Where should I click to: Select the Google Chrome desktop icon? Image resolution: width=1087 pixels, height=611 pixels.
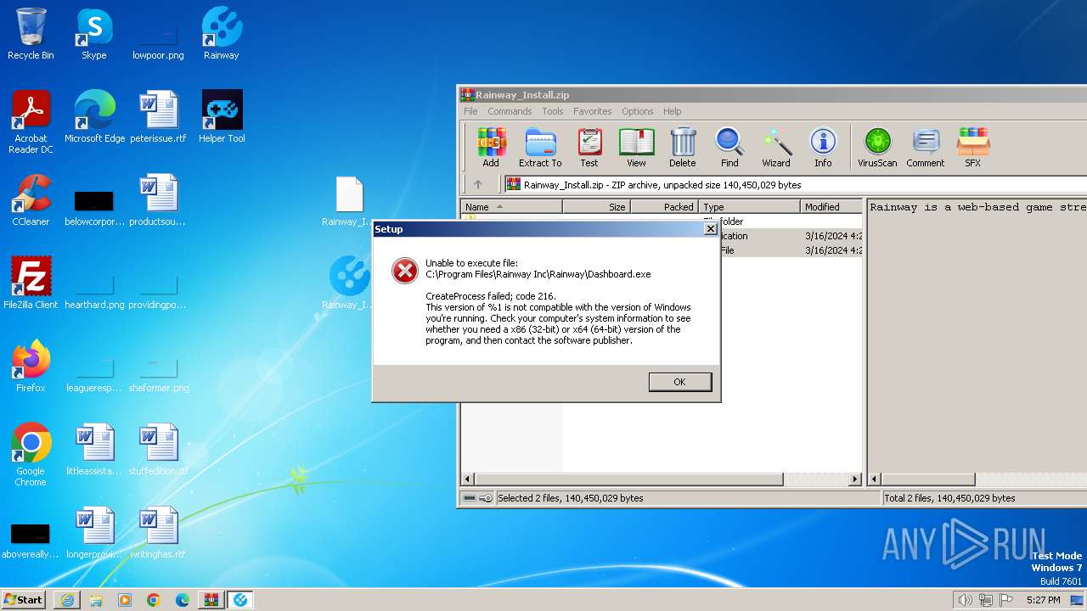click(x=31, y=455)
